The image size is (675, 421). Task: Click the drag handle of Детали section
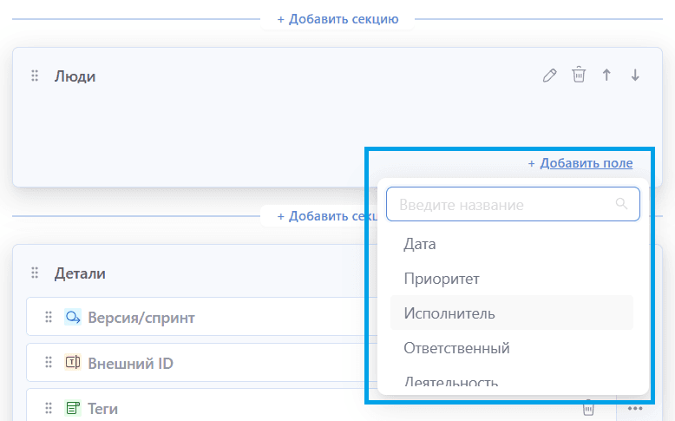pos(36,273)
